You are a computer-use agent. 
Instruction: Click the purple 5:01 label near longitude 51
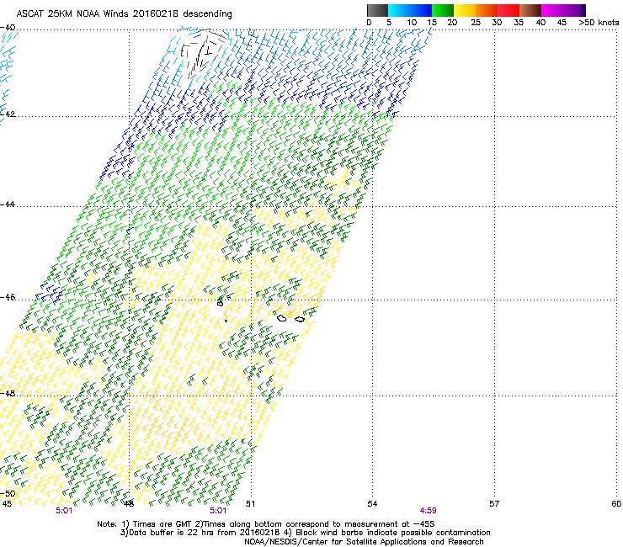point(218,511)
